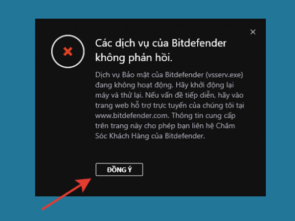Screen dimensions: 295x221
Task: Click the last line 'Sóc Khách Hàng của Bitdefender.'
Action: pos(150,136)
